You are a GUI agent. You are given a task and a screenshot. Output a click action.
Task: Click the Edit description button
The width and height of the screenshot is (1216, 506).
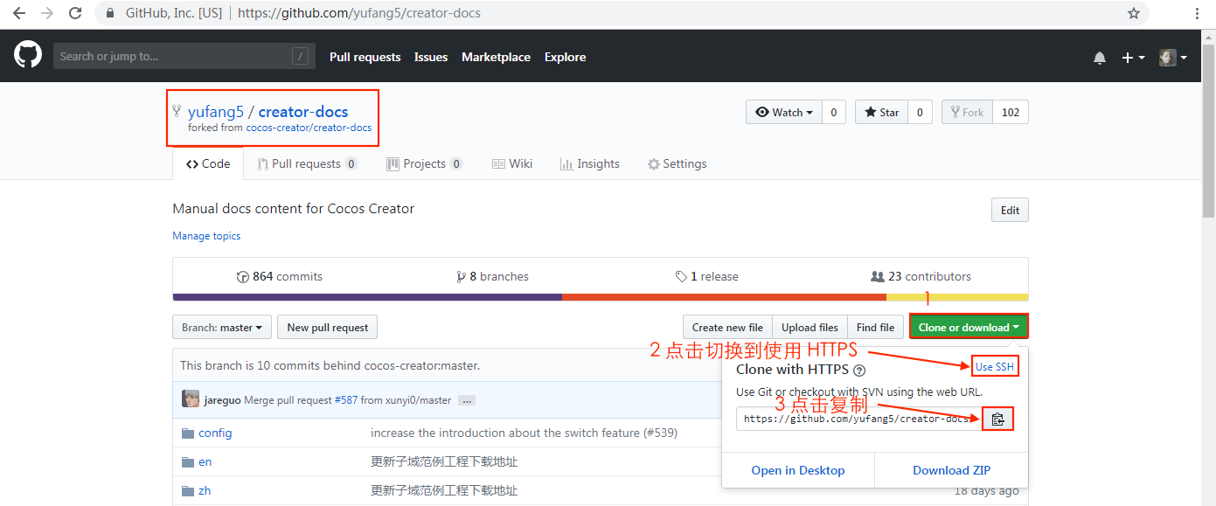point(1010,210)
